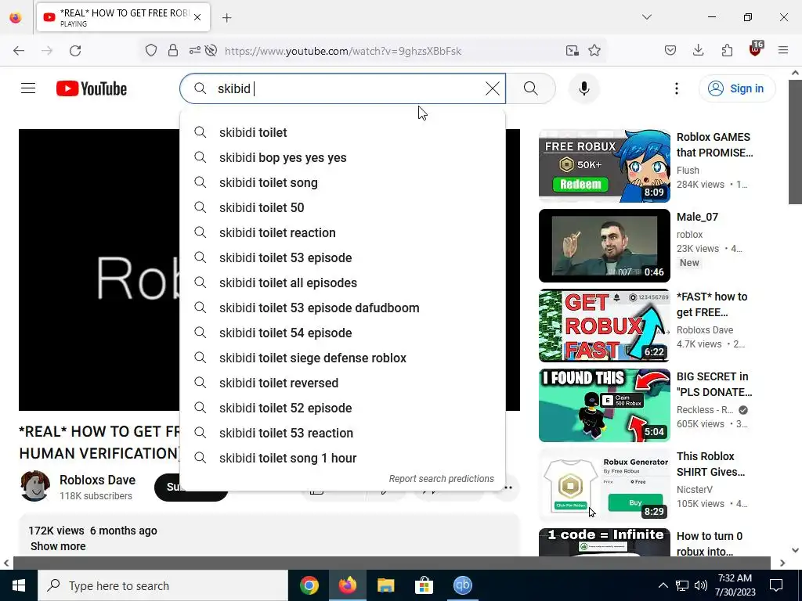Open 'Roblox GAMES that PROMISE' video title
Viewport: 802px width, 601px height.
click(x=714, y=145)
